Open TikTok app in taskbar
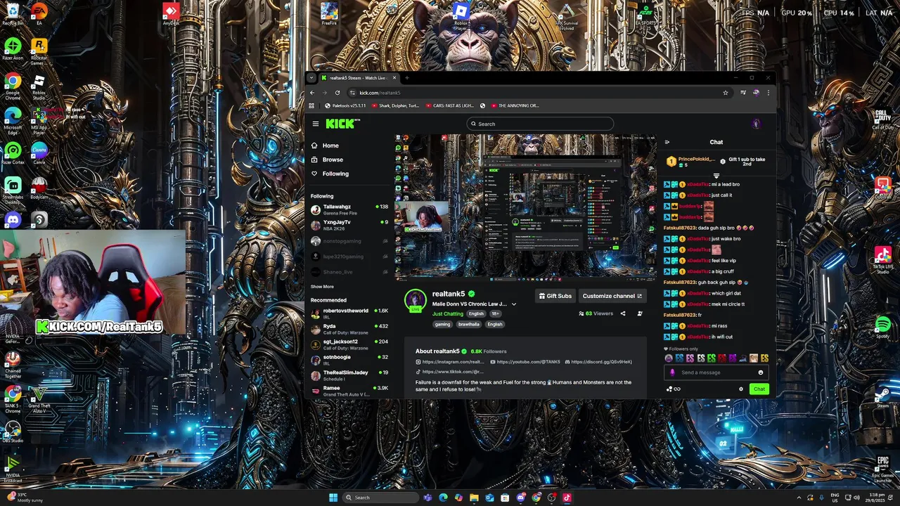The image size is (900, 506). 567,498
